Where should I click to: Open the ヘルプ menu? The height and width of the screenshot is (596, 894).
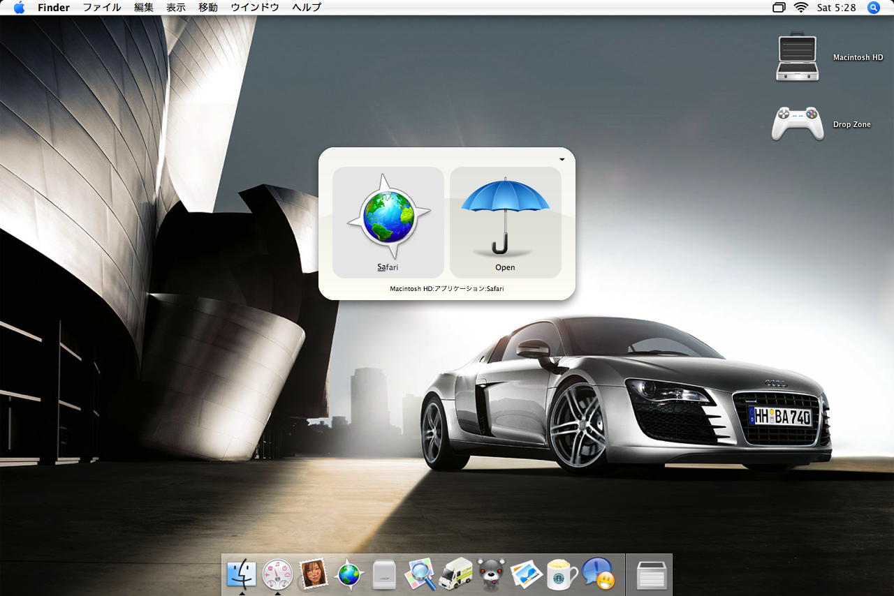[307, 8]
